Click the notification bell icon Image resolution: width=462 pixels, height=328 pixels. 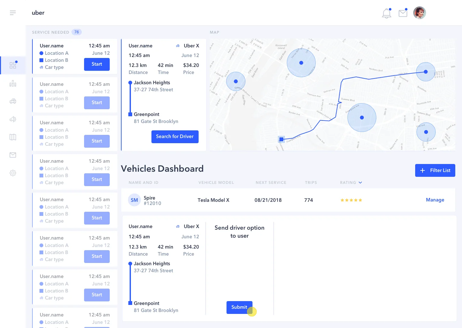(x=387, y=13)
